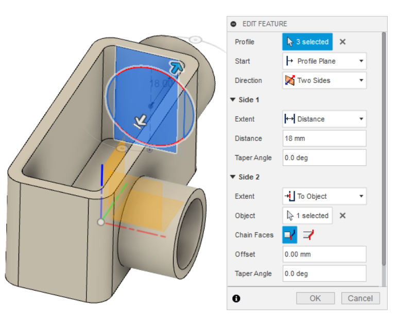Viewport: 395px width, 323px height.
Task: Enable the Chain Faces option
Action: click(290, 235)
